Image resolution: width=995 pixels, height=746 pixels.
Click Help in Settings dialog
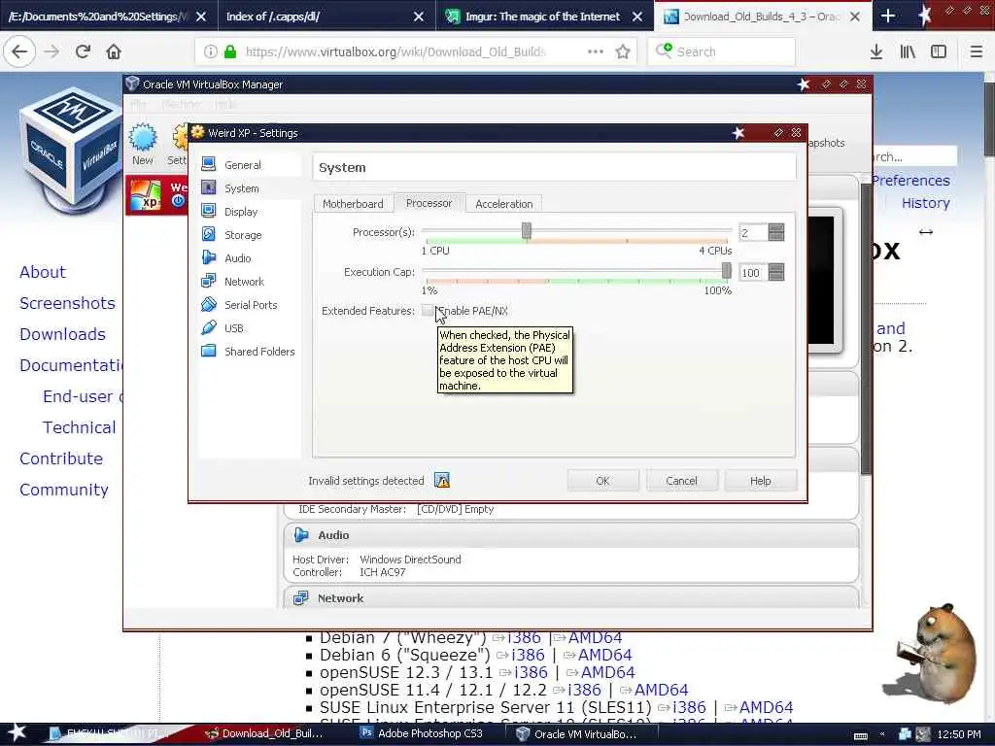(x=760, y=481)
